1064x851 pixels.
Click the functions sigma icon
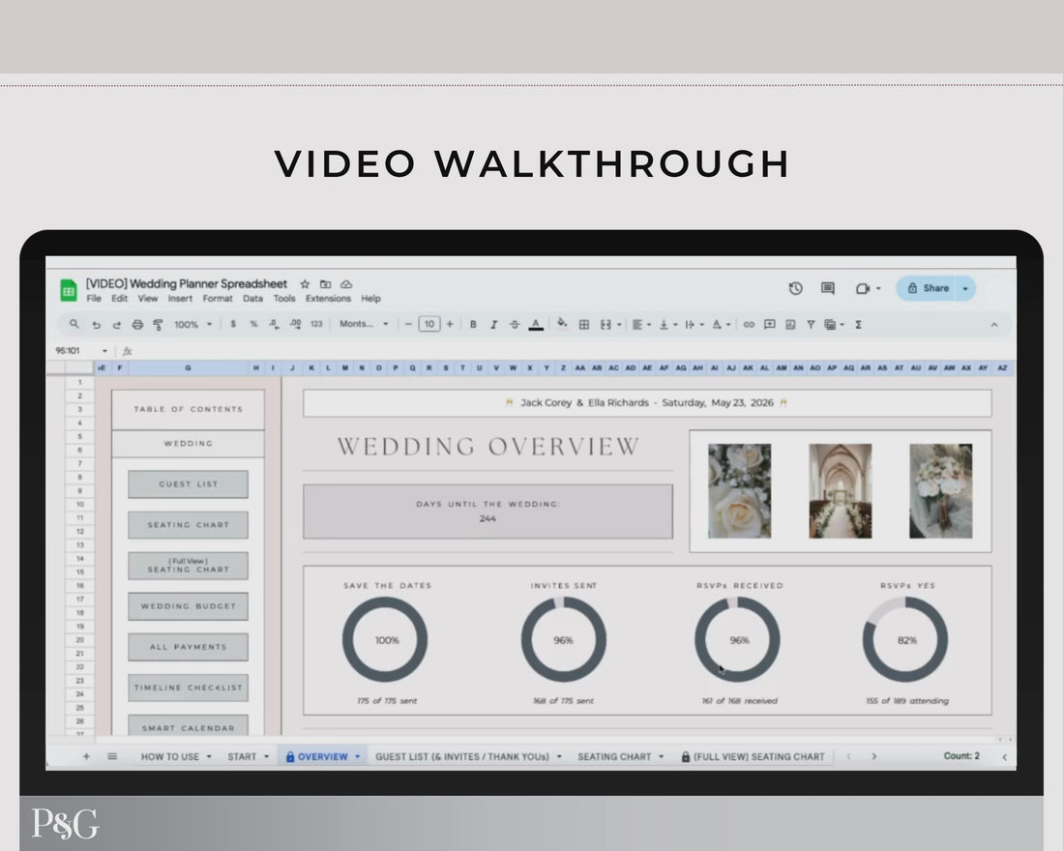[x=858, y=325]
